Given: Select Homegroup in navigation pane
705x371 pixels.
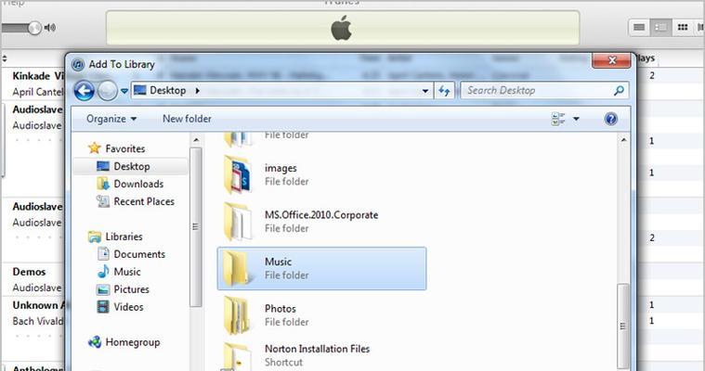Looking at the screenshot, I should coord(133,342).
